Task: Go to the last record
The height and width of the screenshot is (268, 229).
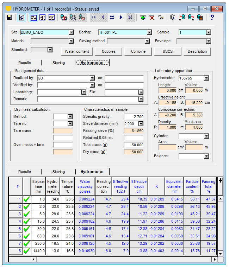Action: pyautogui.click(x=130, y=17)
